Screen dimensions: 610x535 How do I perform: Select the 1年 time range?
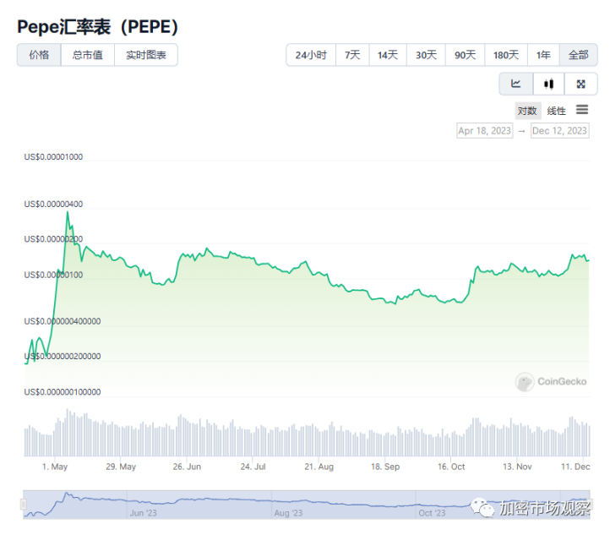[543, 55]
